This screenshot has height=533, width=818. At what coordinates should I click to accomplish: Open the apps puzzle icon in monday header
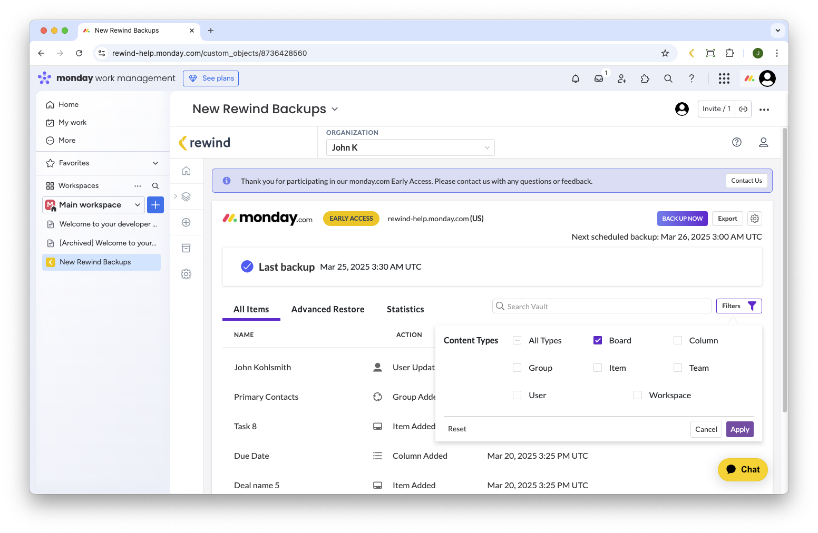click(645, 78)
